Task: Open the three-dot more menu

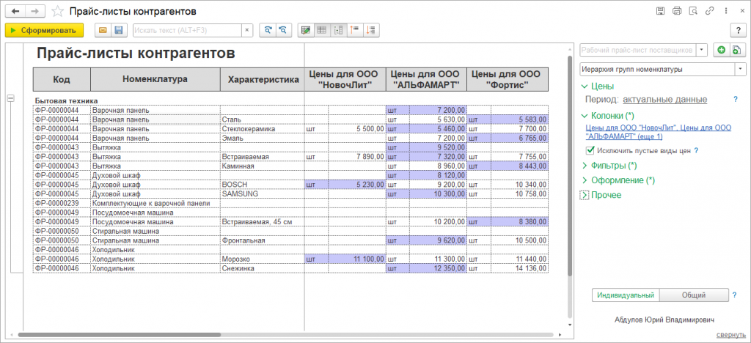Action: (725, 11)
